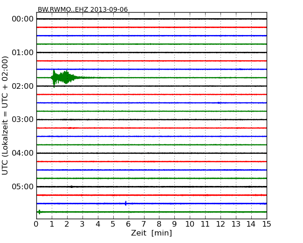Click the black blip on 05:00 trace
This screenshot has height=243, width=303.
tap(71, 187)
